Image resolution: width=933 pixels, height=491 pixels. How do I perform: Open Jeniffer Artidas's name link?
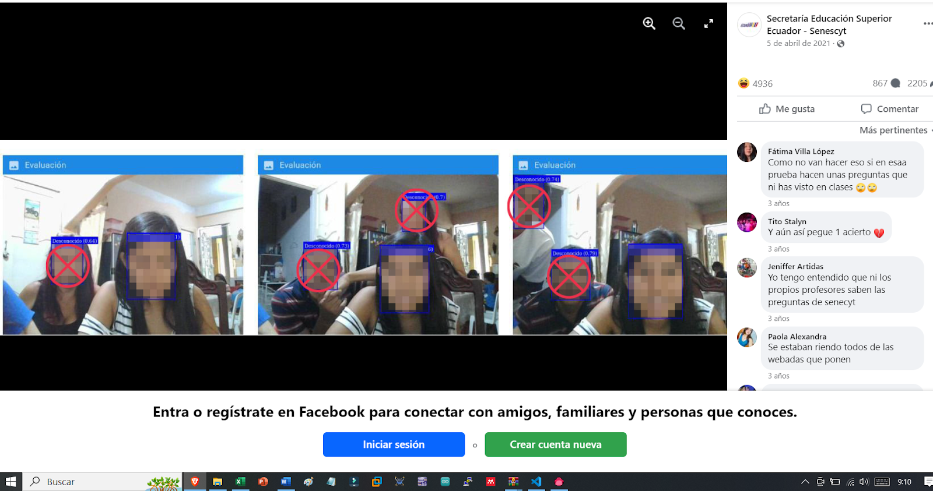click(795, 267)
